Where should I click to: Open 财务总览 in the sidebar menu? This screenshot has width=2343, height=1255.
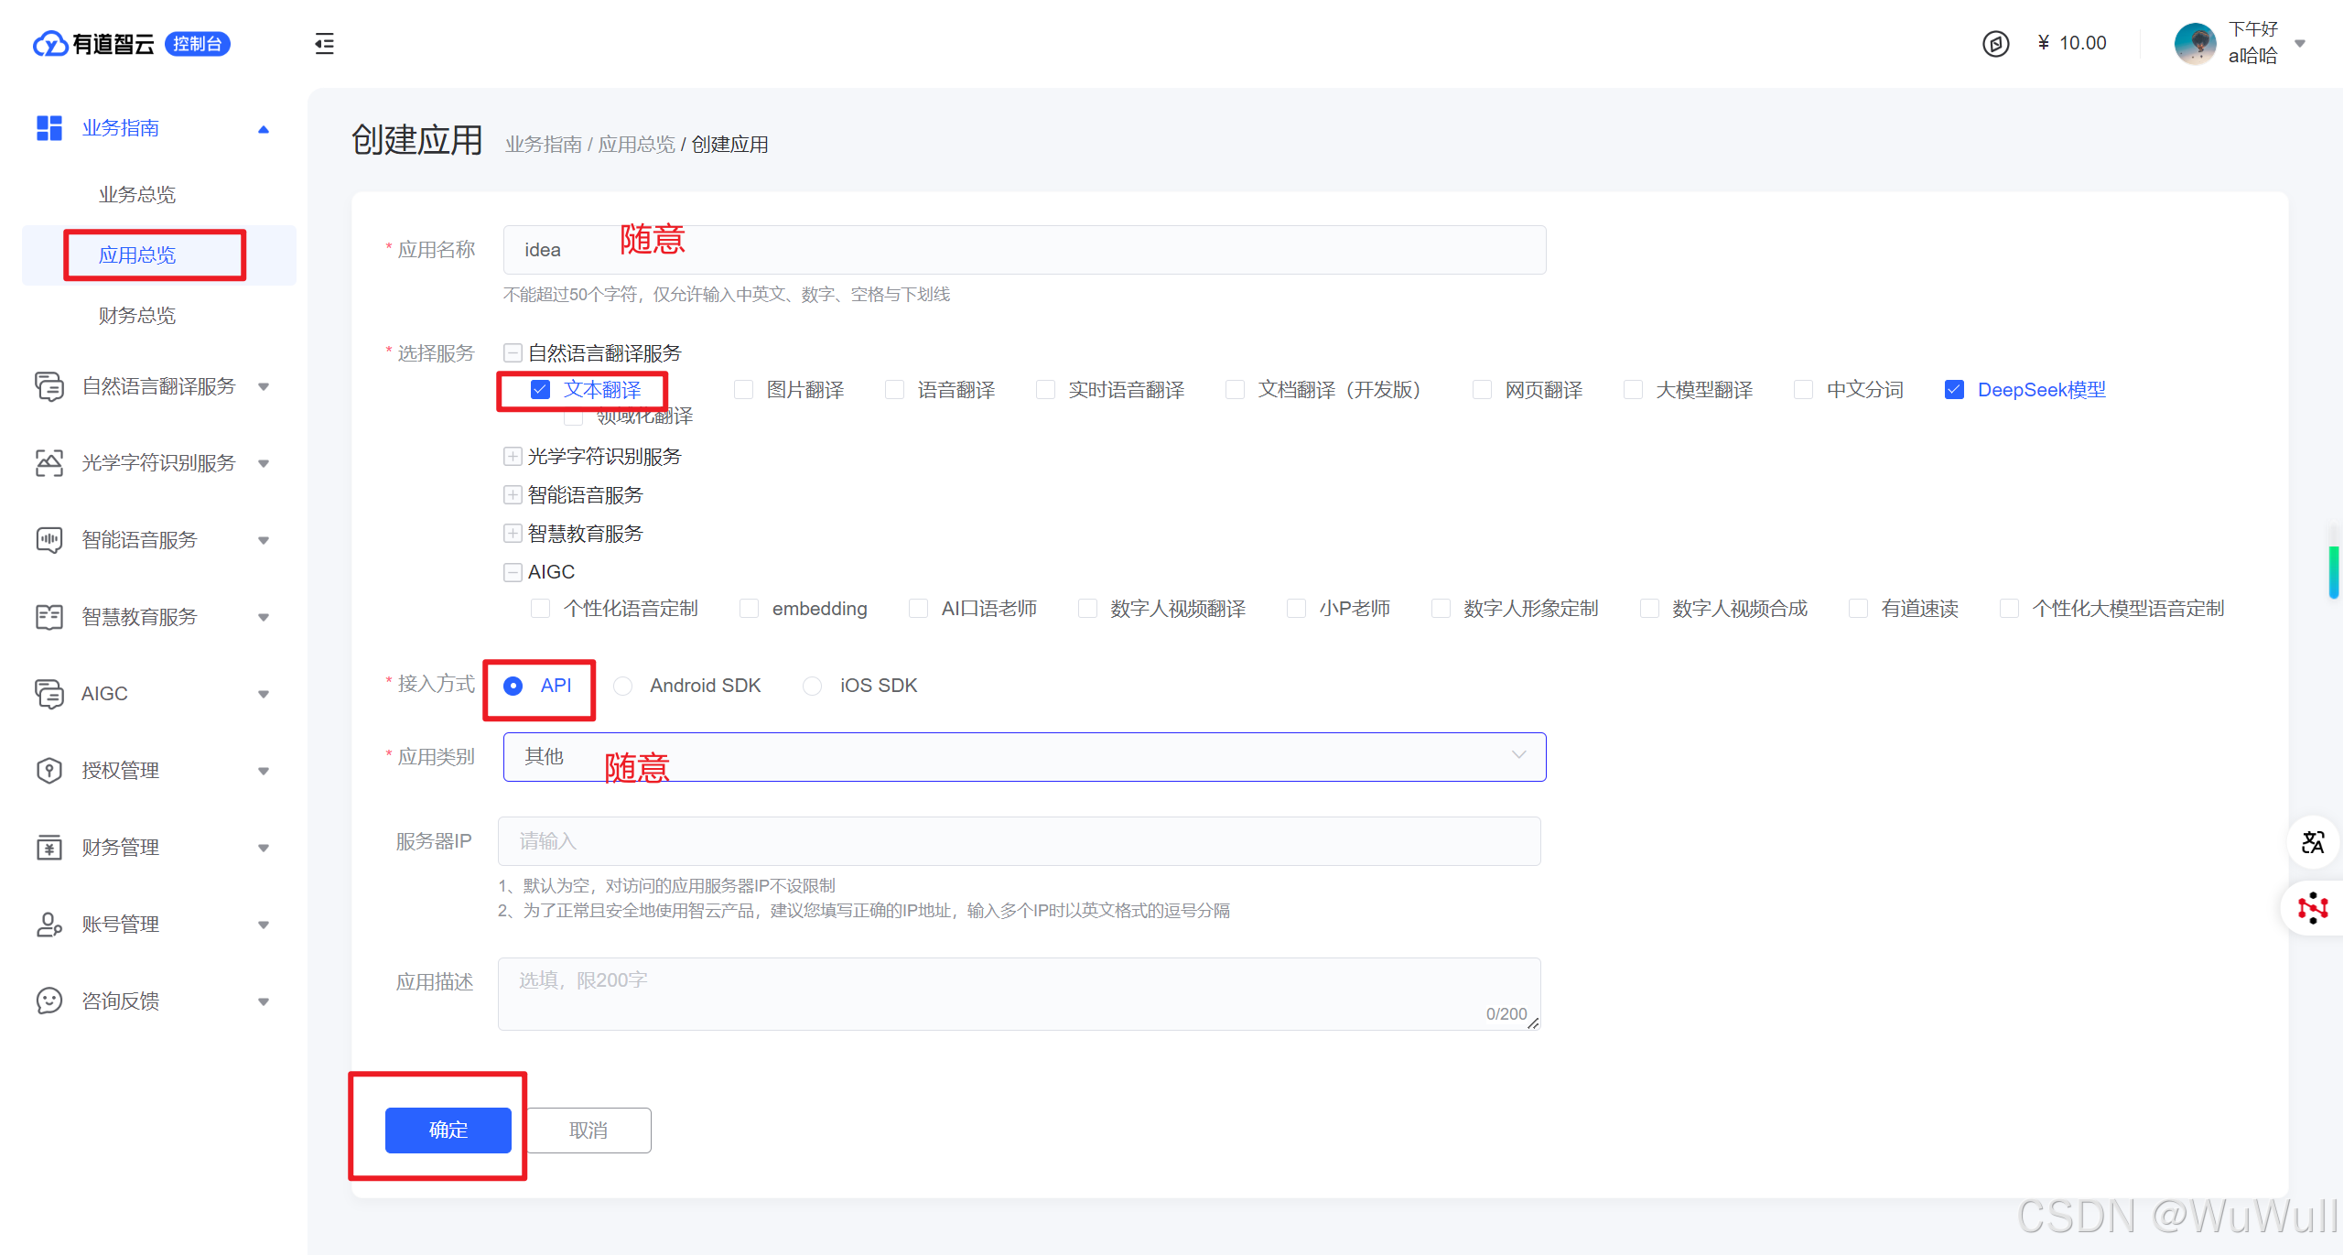click(137, 316)
